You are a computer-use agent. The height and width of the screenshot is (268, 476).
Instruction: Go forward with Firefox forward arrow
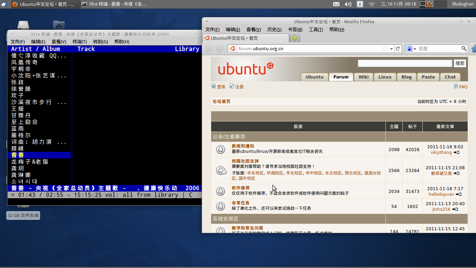220,49
